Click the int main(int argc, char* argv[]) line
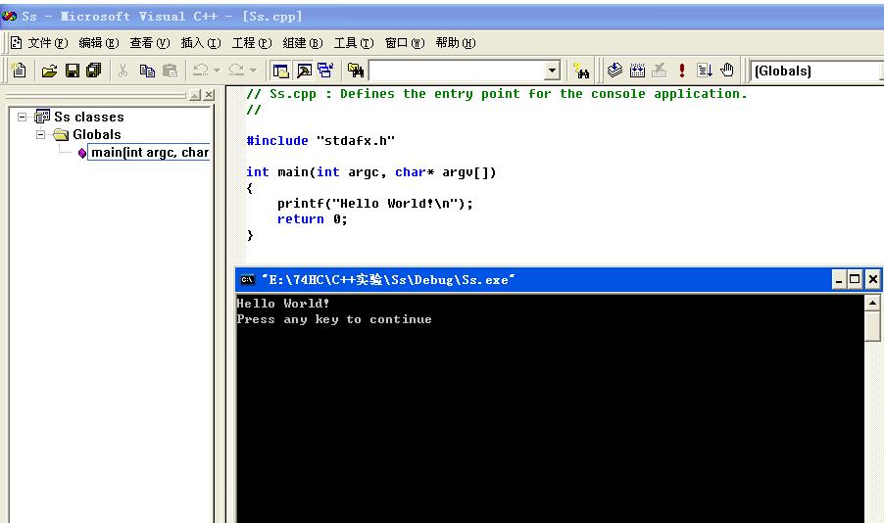 pyautogui.click(x=371, y=172)
